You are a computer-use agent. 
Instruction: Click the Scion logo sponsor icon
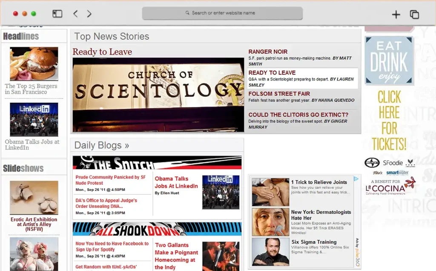click(372, 163)
